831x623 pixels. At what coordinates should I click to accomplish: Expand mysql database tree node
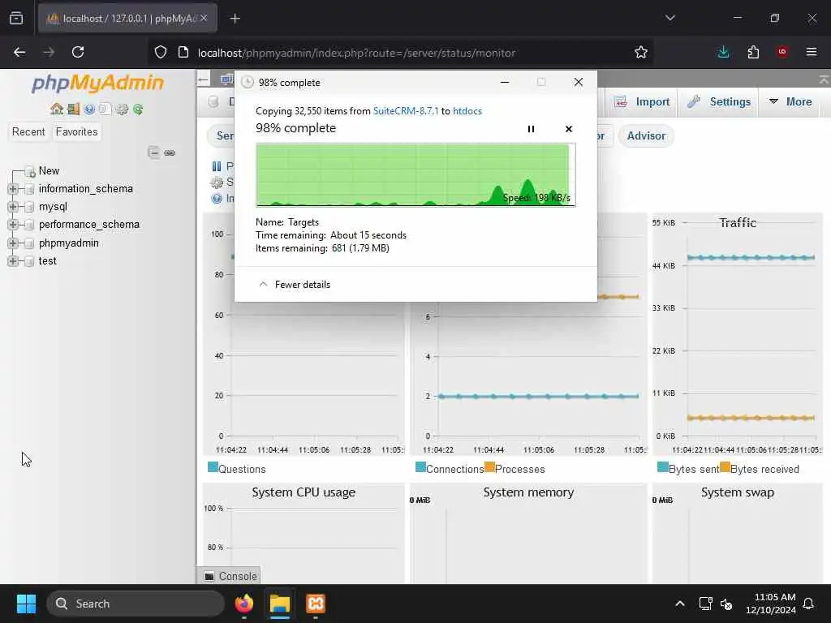pyautogui.click(x=13, y=207)
